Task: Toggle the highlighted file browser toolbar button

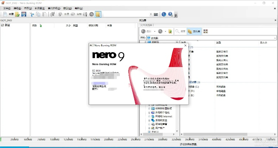Action: (x=98, y=14)
